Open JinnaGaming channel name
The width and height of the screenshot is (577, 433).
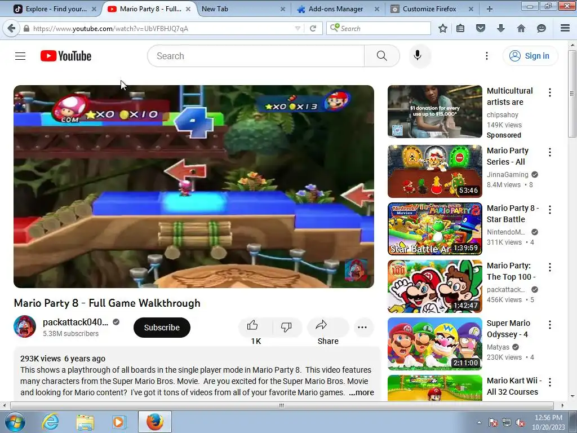point(508,175)
